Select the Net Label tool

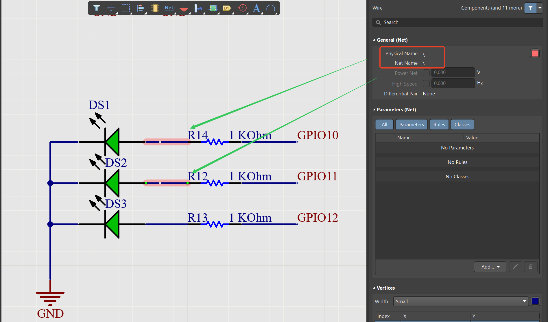[169, 8]
